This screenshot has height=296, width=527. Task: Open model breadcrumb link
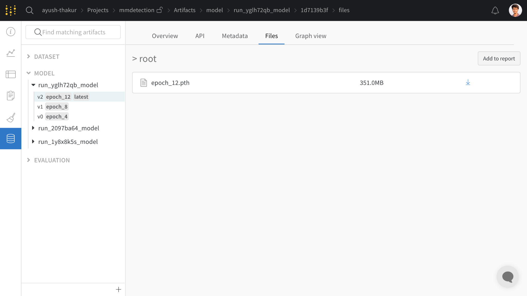pos(215,10)
